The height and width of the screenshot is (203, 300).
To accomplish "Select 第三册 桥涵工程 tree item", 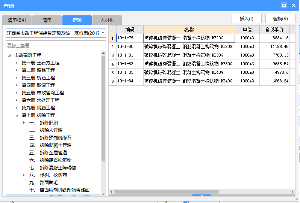I will click(x=38, y=78).
